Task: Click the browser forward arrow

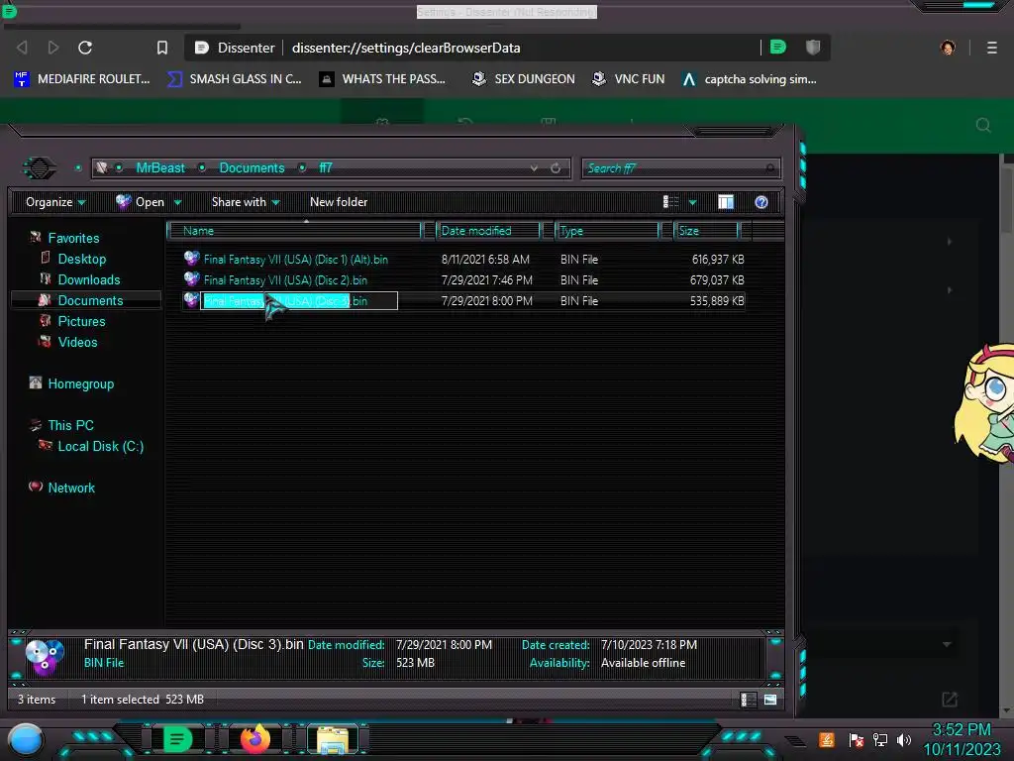Action: [x=53, y=48]
